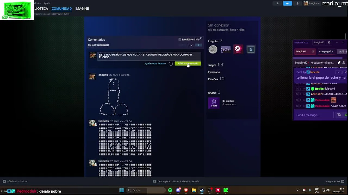Viewport: 348px width, 195px height.
Task: Open the COMUNIDAD menu
Action: [61, 9]
